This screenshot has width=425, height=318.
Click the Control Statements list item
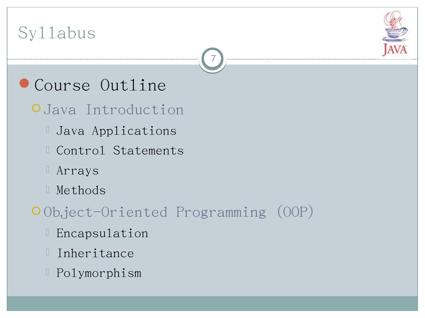tap(120, 151)
